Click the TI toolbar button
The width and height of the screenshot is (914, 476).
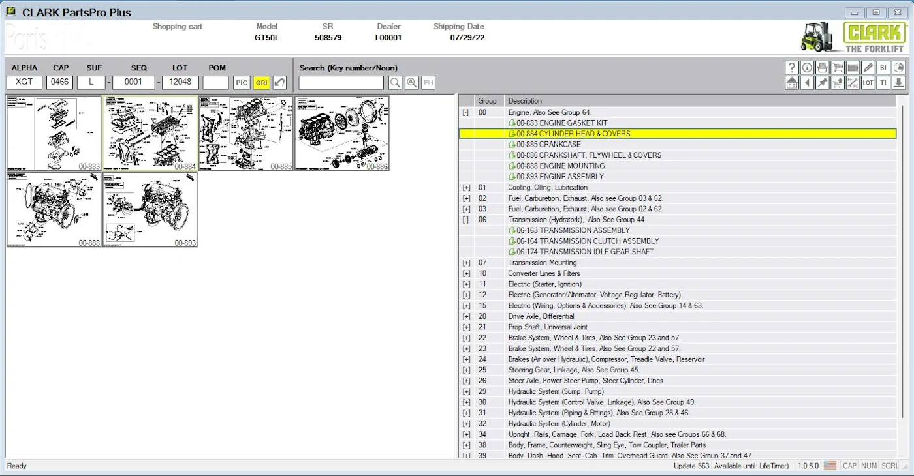point(883,83)
